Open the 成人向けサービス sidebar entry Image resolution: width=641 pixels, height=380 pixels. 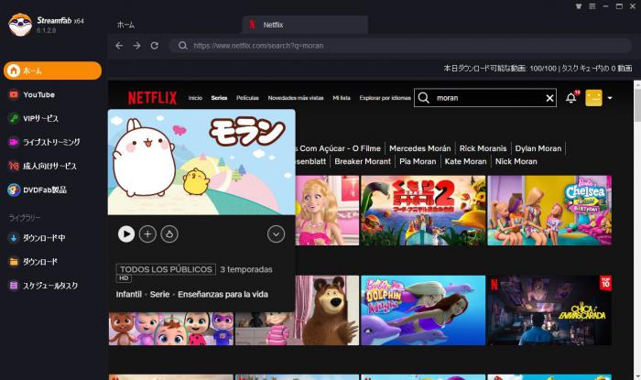pos(42,166)
